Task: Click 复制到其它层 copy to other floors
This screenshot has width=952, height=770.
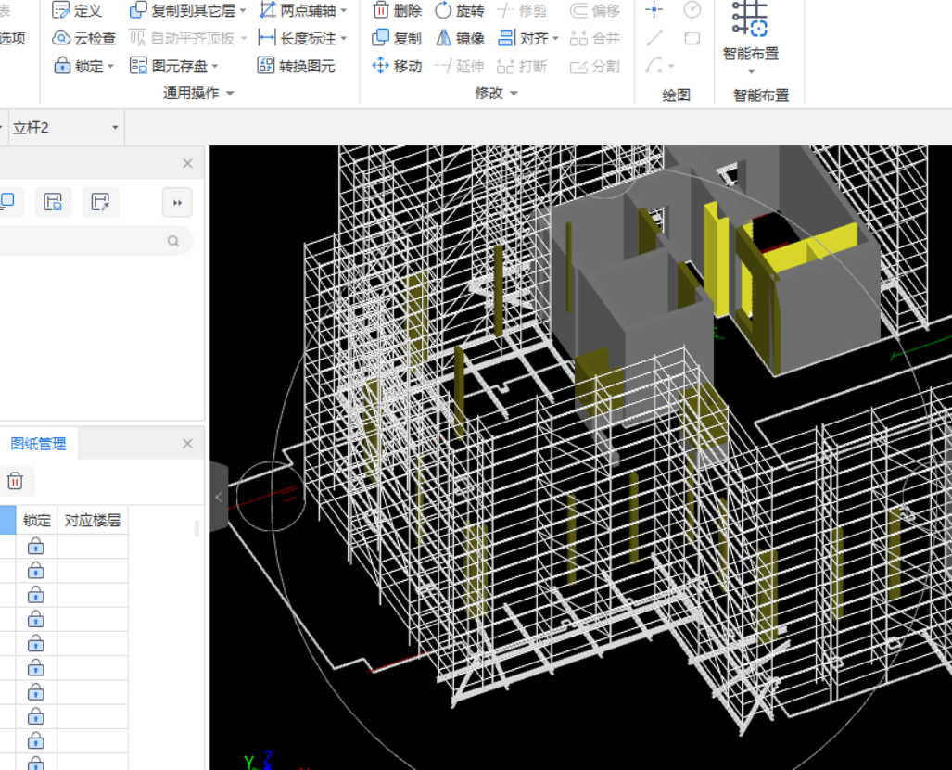Action: coord(183,10)
